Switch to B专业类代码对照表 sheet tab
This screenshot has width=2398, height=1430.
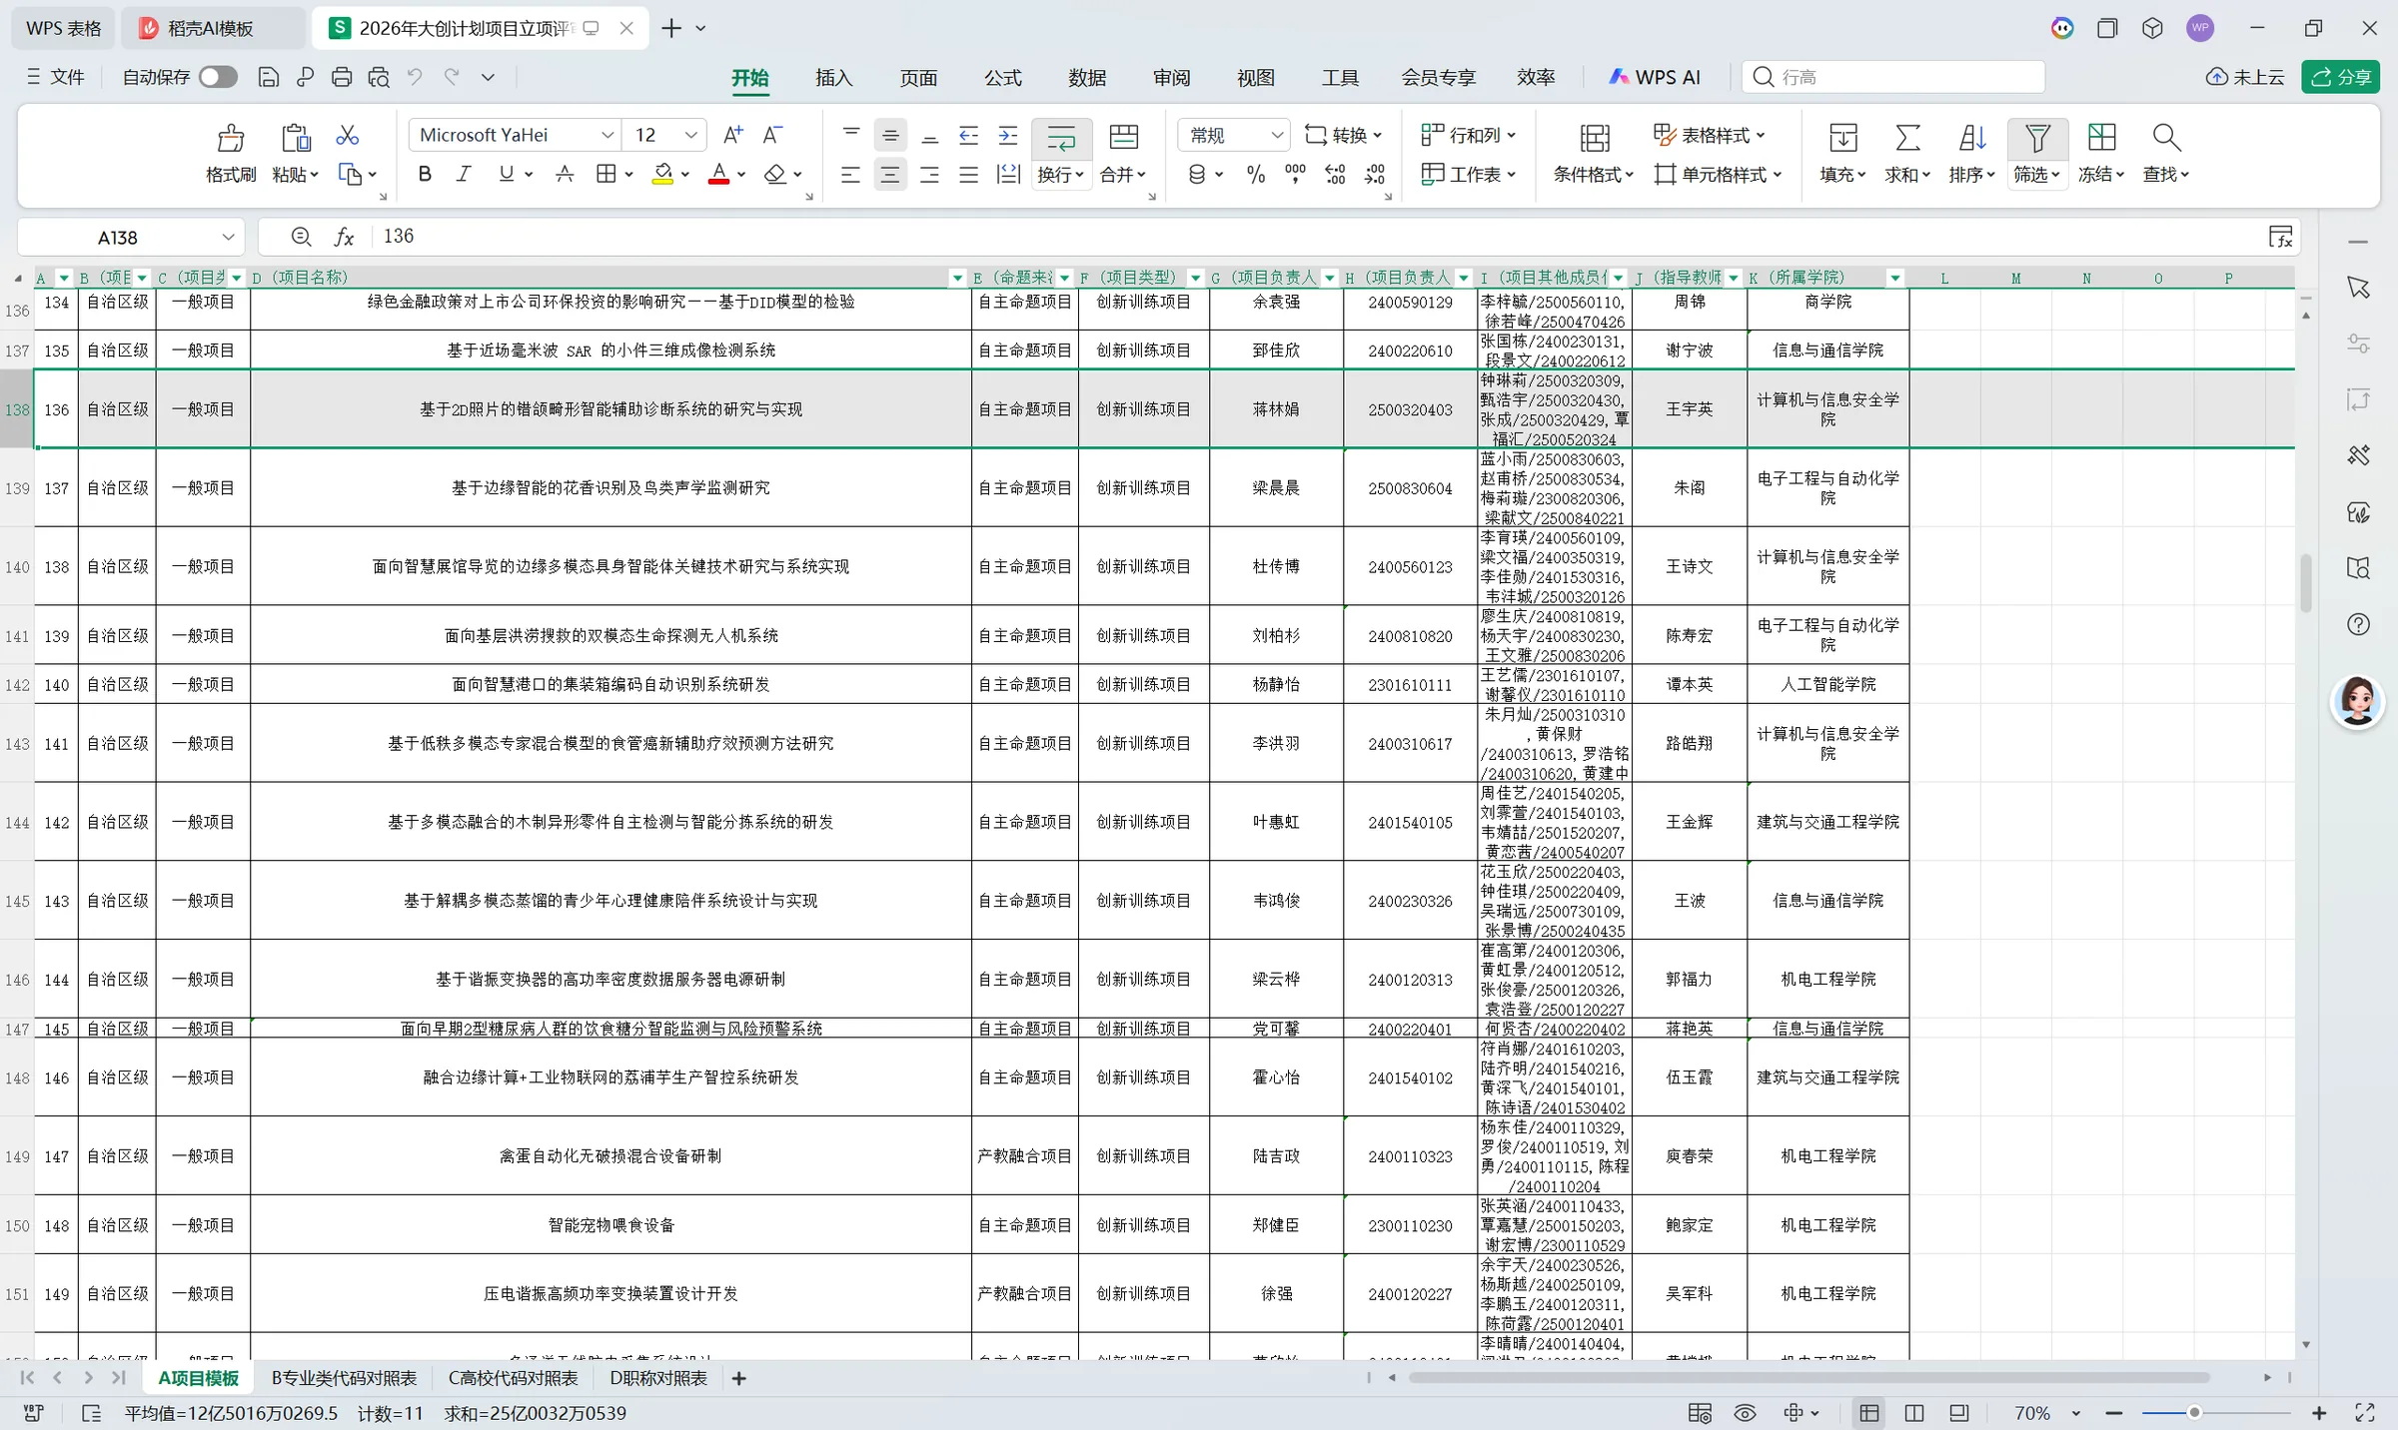(344, 1378)
